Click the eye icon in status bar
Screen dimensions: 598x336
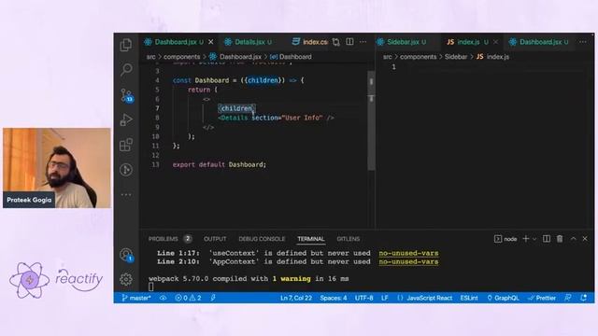pyautogui.click(x=164, y=298)
